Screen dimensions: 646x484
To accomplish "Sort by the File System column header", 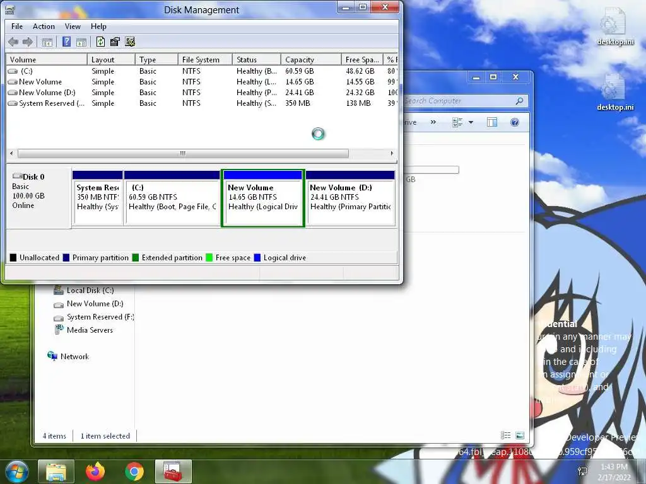I will (205, 60).
